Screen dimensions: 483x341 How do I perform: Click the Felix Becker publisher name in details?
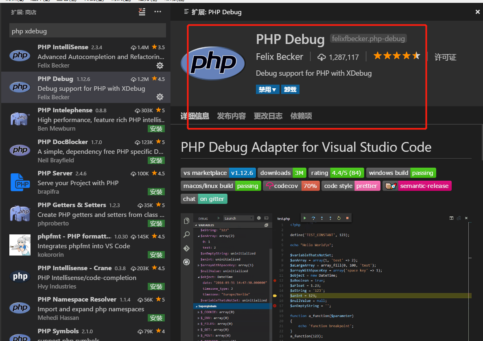click(280, 57)
